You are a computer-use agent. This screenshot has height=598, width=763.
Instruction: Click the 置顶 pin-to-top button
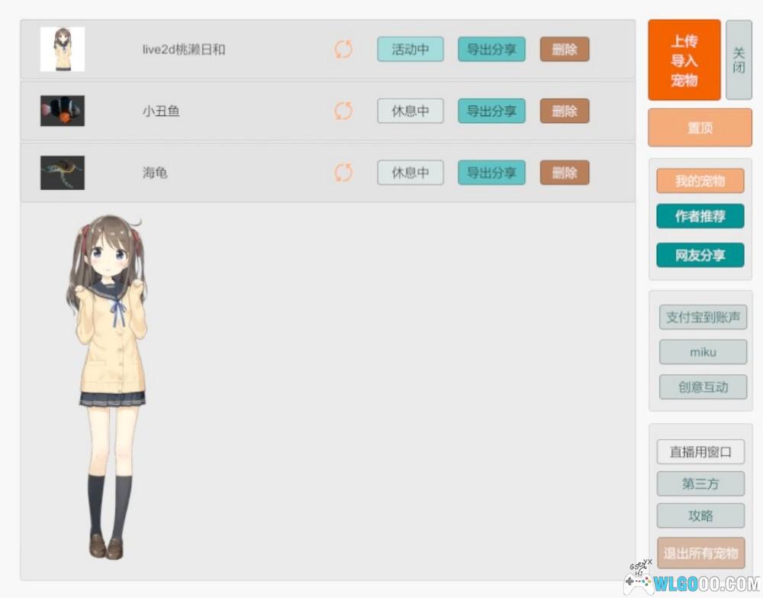pos(700,128)
